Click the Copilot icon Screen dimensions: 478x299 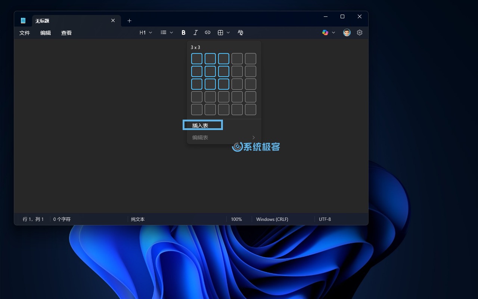click(325, 33)
